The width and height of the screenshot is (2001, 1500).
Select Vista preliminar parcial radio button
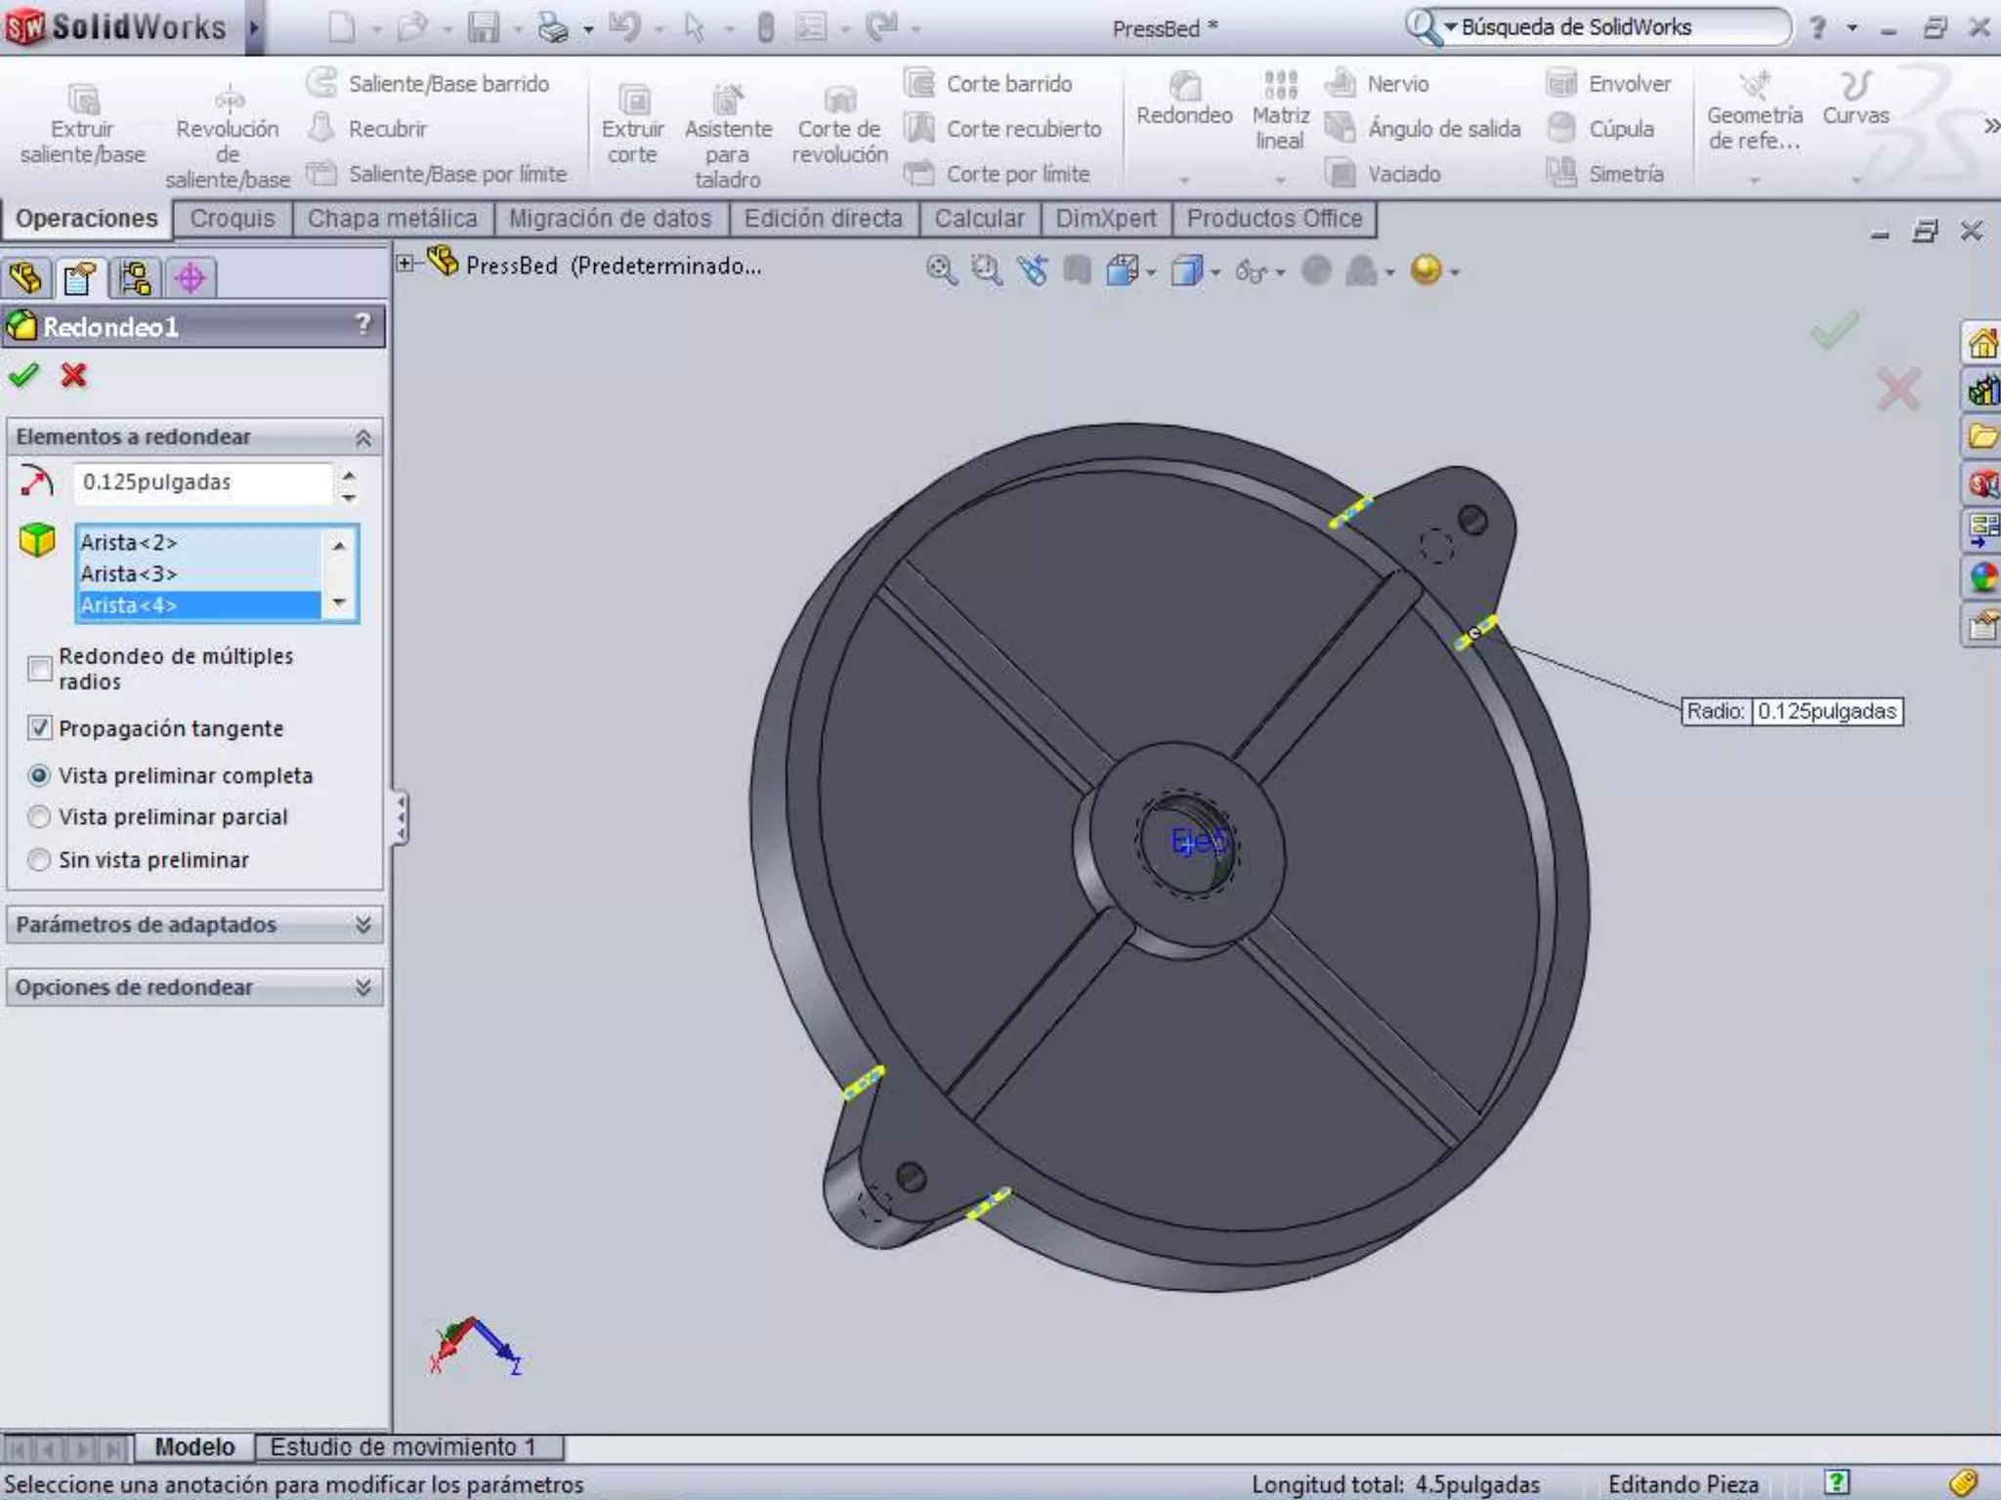click(40, 816)
